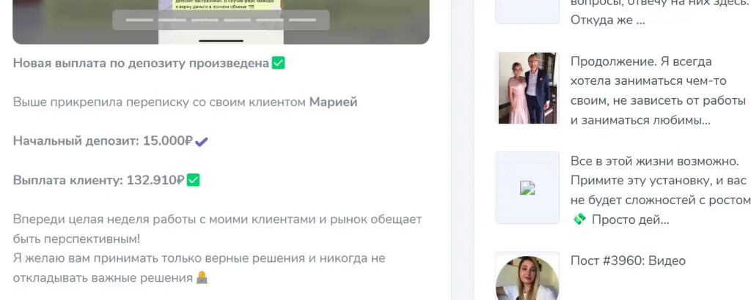The image size is (751, 300).
Task: Click green checkmark after 'депозиту произведена'
Action: [x=278, y=63]
